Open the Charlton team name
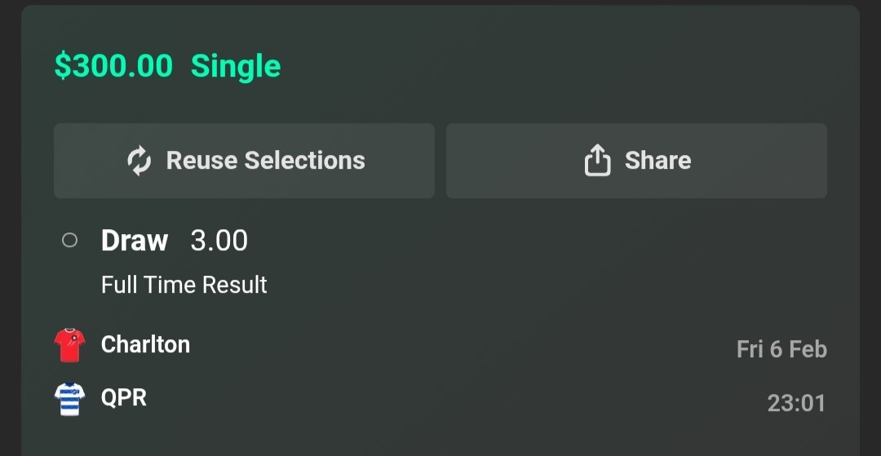The width and height of the screenshot is (881, 456). 145,344
